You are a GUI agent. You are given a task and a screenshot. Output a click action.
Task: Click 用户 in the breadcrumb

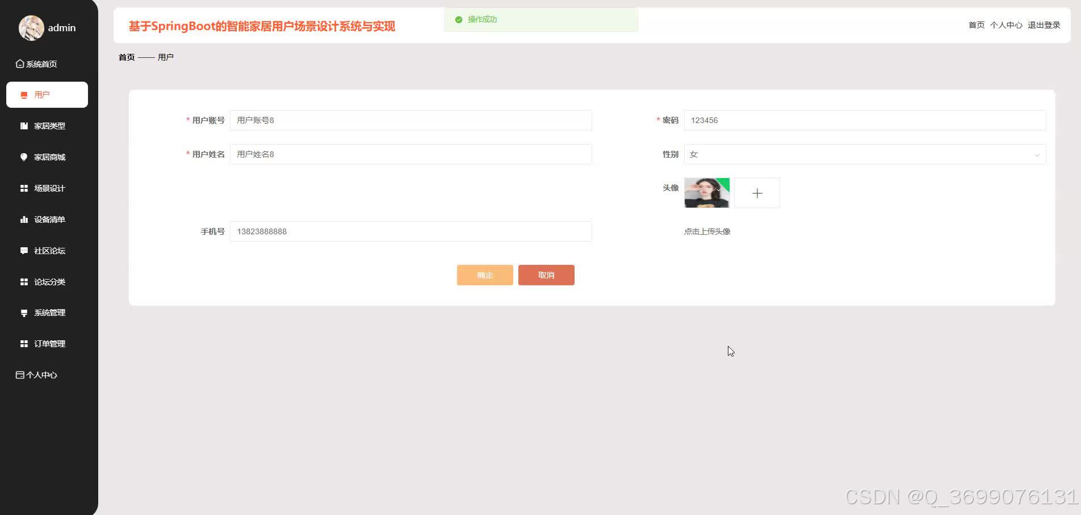click(166, 57)
